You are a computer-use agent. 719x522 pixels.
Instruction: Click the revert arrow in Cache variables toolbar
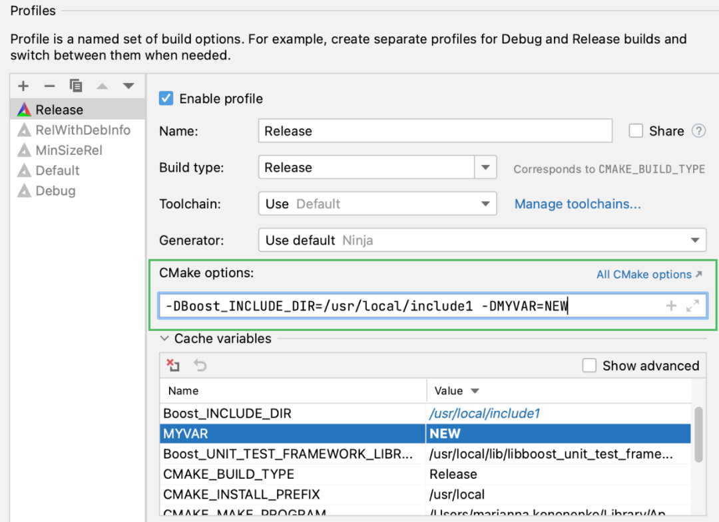[200, 365]
